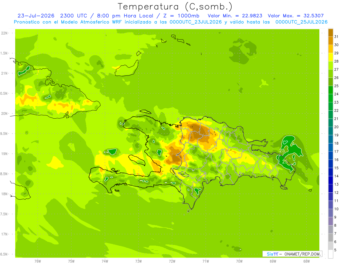Click the gray legend swatch between 6 and 7
The width and height of the screenshot is (344, 265).
pyautogui.click(x=331, y=238)
